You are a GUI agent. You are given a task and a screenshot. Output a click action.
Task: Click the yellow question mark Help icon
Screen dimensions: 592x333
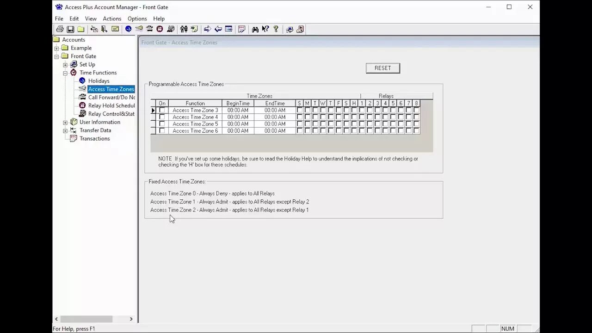(x=276, y=29)
